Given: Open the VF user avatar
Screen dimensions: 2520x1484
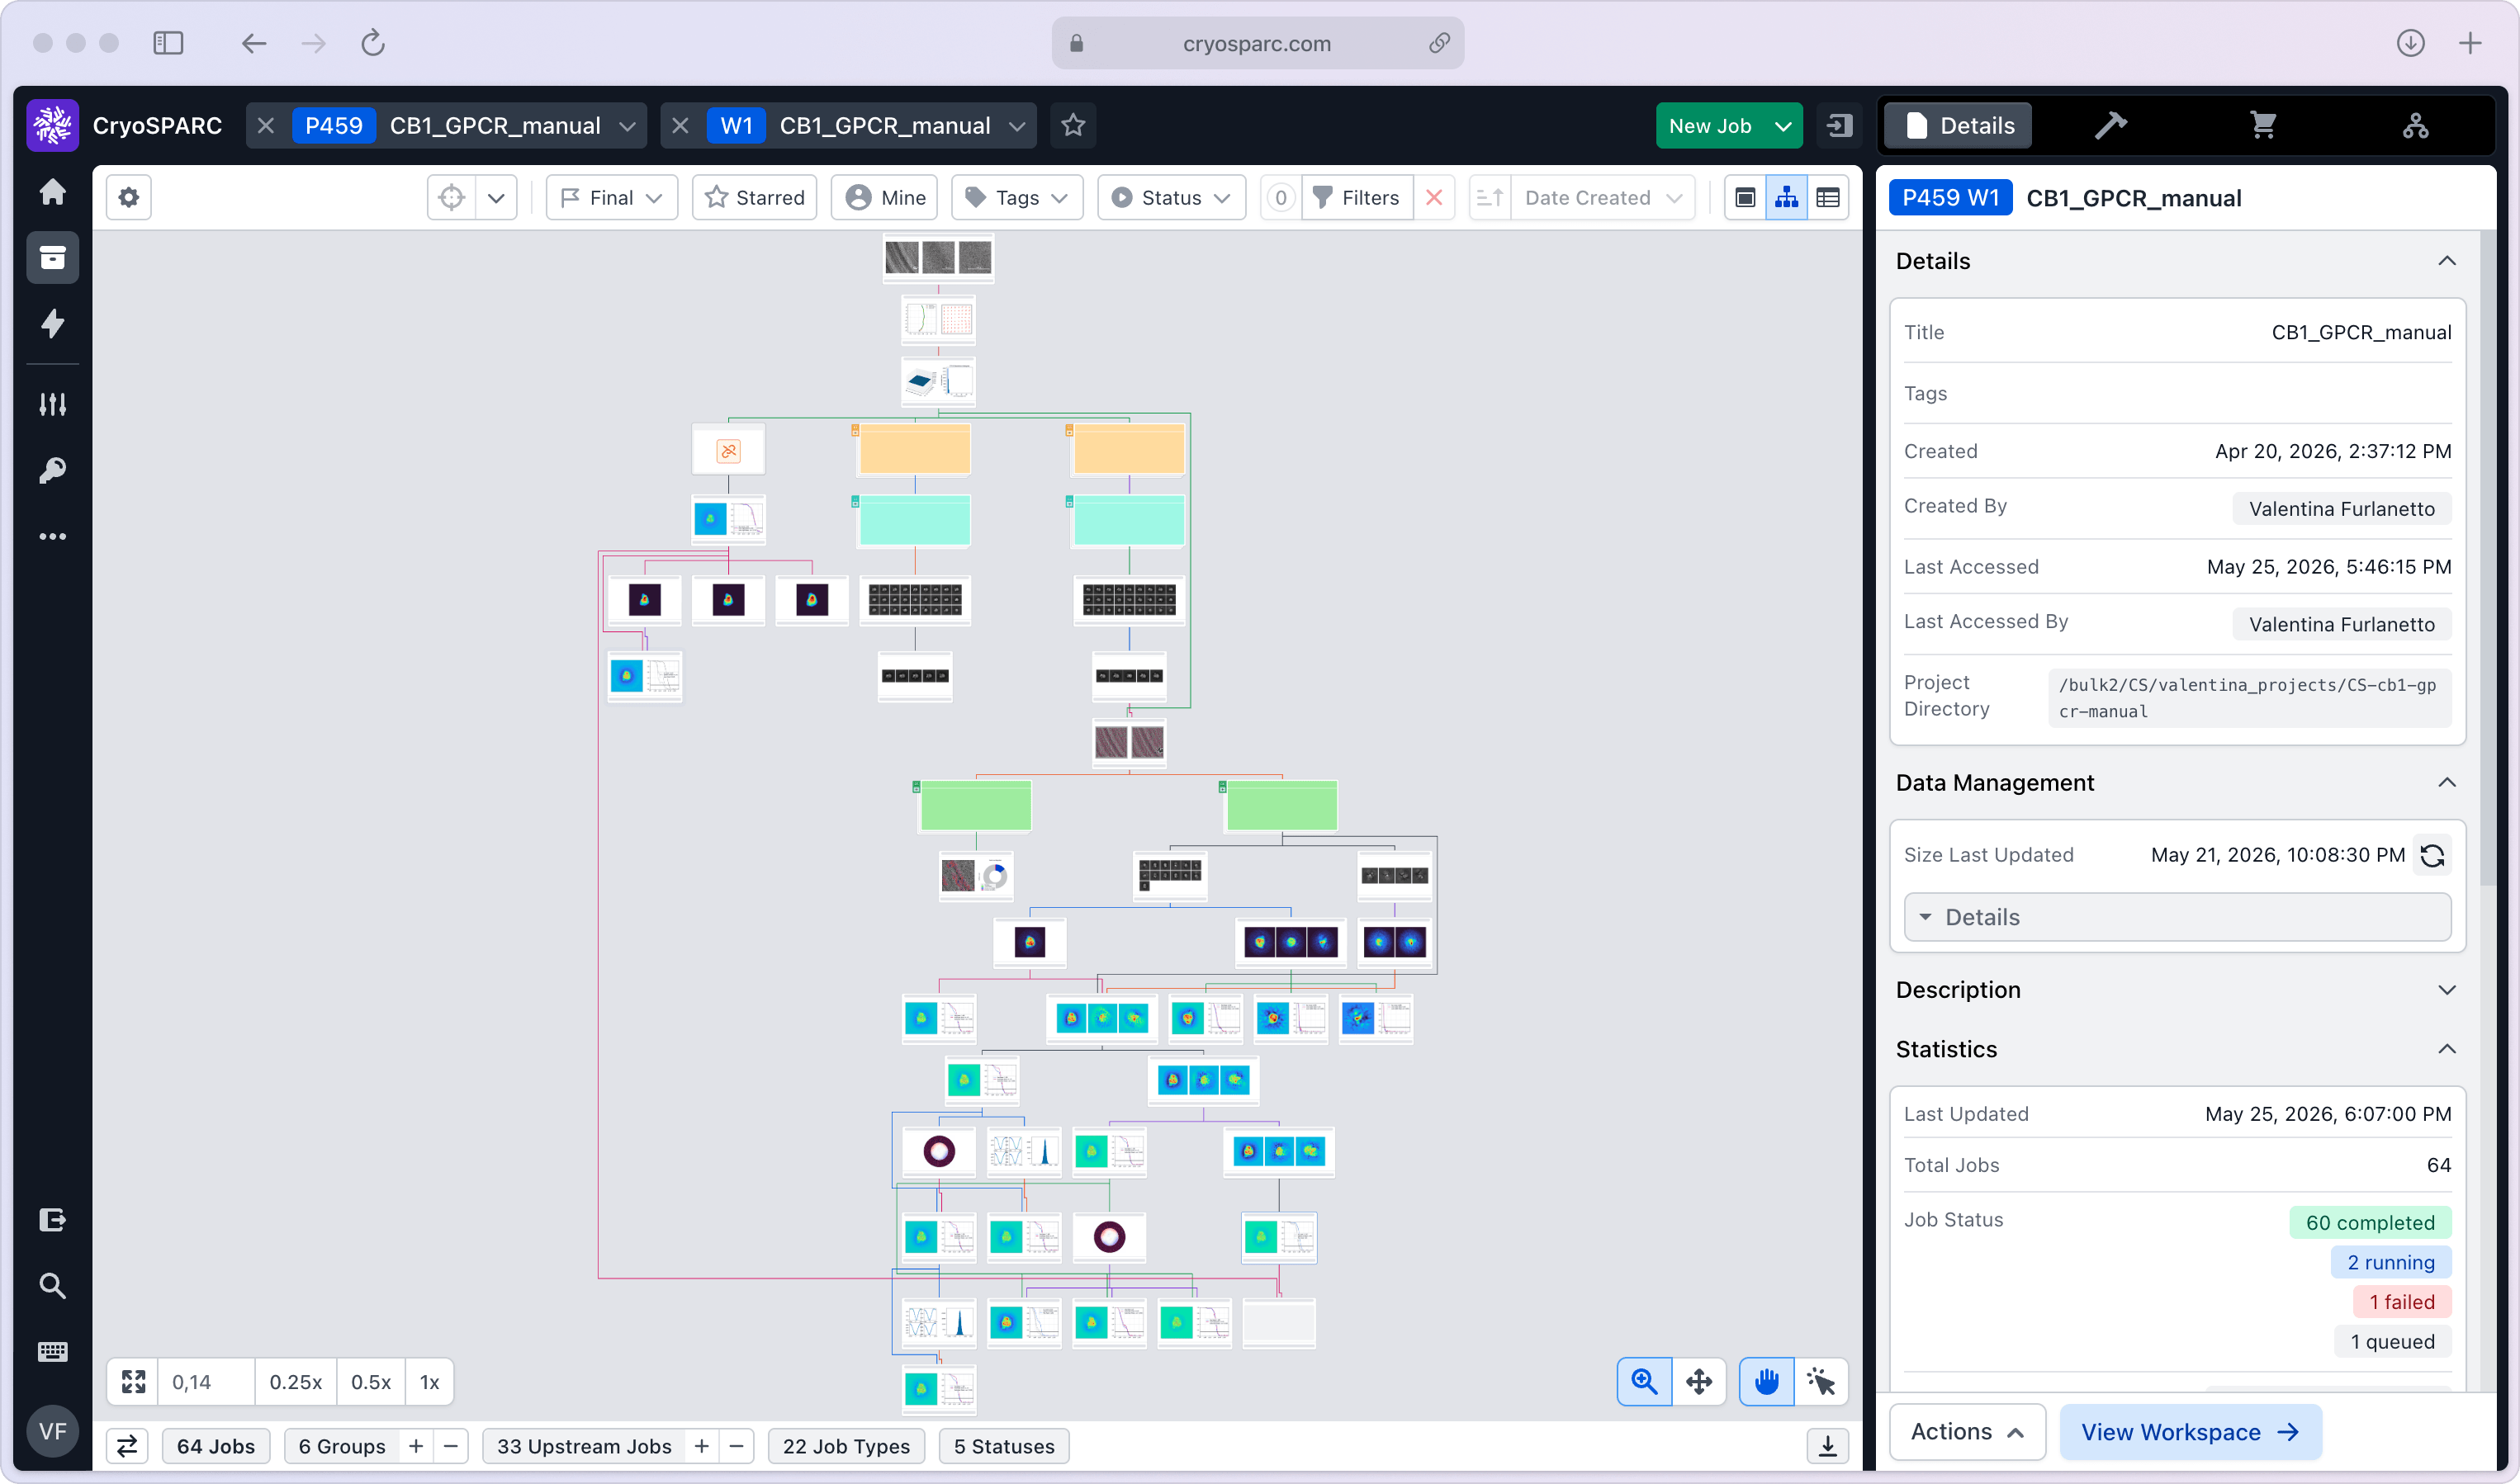Looking at the screenshot, I should tap(52, 1431).
